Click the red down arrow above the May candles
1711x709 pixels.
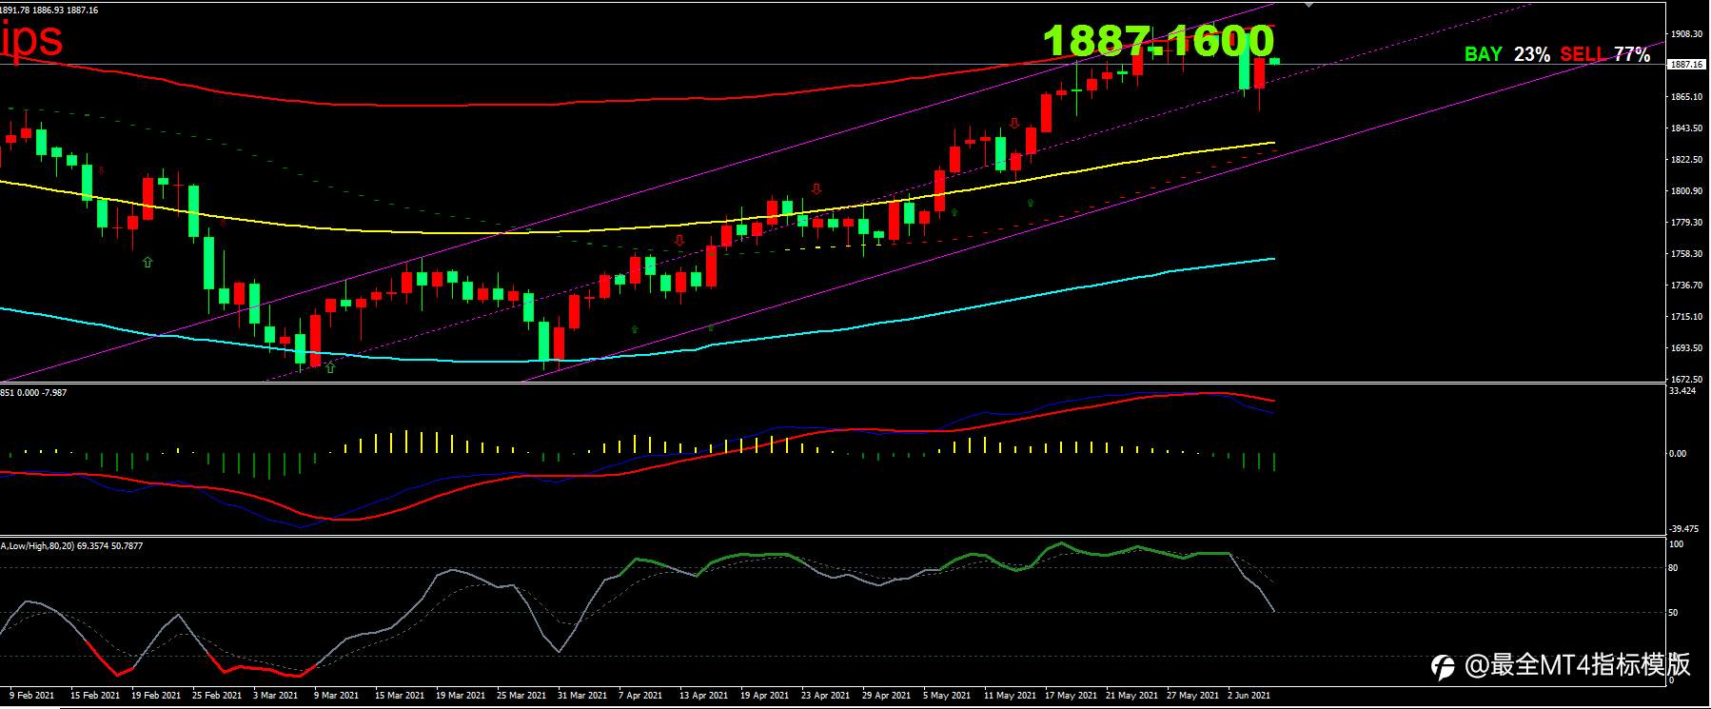(1014, 123)
